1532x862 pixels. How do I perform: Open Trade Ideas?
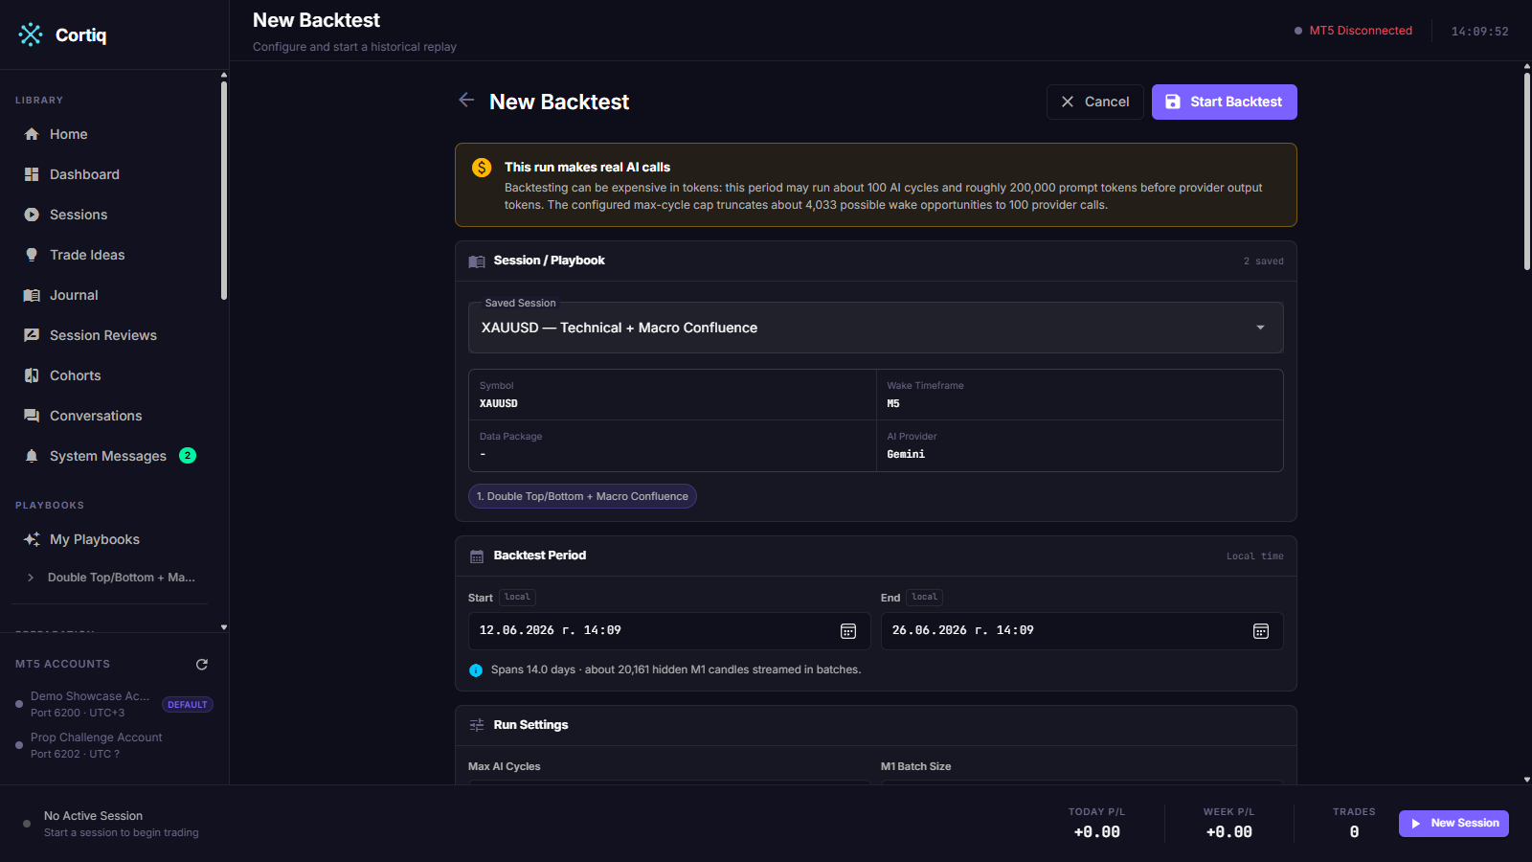point(113,255)
